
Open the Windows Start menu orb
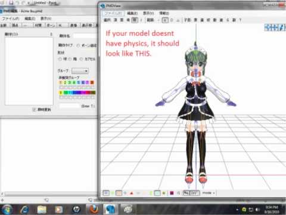point(7,209)
